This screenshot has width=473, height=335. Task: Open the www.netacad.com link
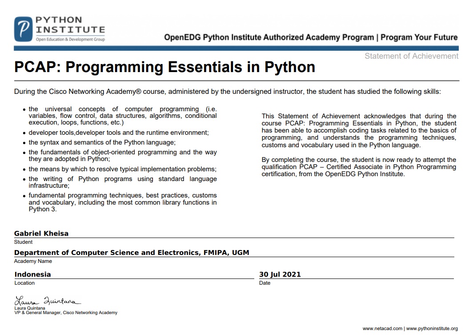(x=382, y=329)
